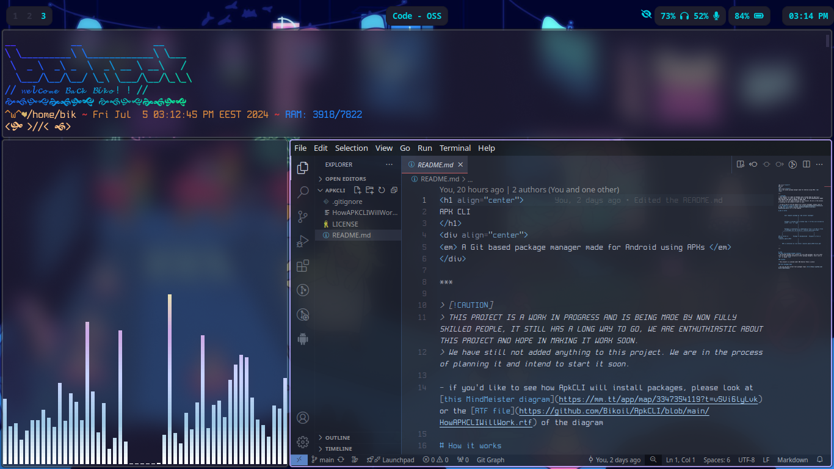
Task: Open editor more actions menu
Action: (x=820, y=164)
